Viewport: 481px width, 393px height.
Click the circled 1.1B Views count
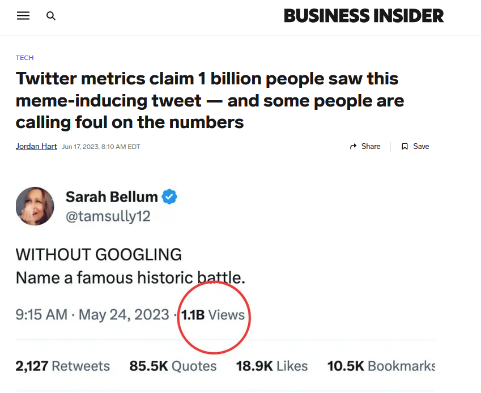pos(213,315)
